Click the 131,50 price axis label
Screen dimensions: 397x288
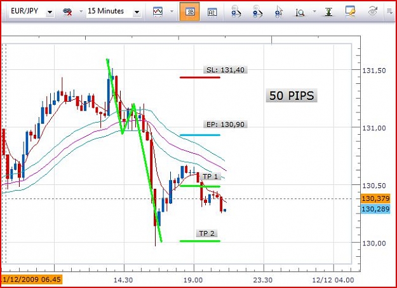(374, 71)
